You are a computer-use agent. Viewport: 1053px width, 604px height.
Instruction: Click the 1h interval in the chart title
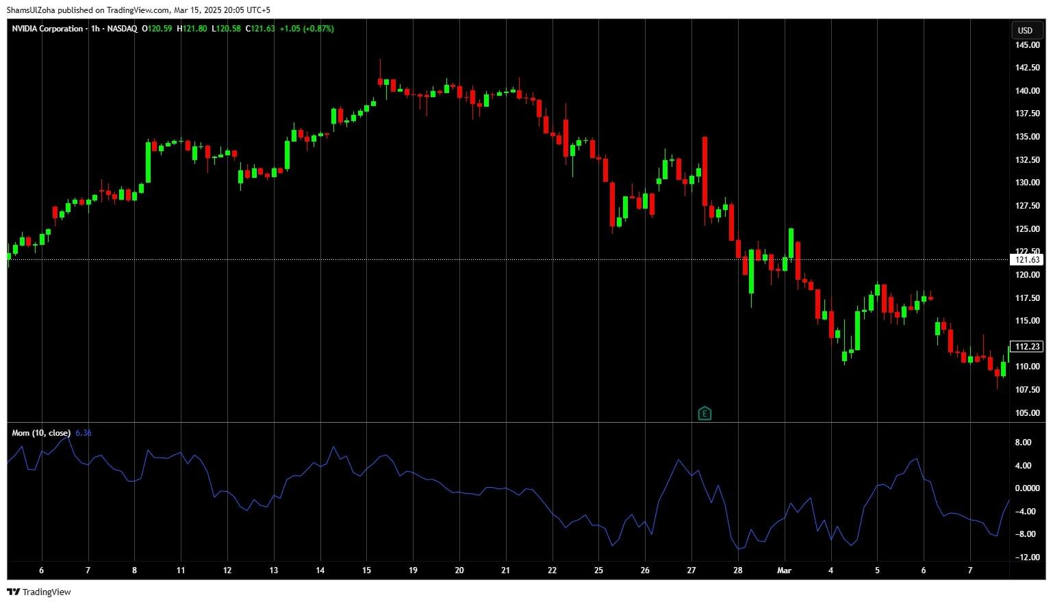coord(95,29)
